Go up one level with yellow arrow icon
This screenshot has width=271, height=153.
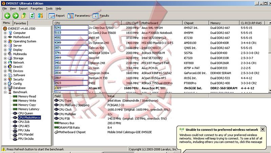[x=24, y=16]
